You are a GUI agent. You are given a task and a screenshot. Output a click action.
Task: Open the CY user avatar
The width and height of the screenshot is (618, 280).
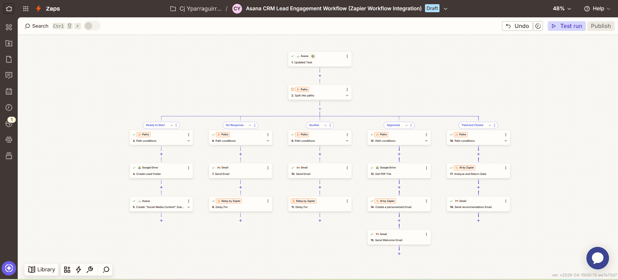237,9
